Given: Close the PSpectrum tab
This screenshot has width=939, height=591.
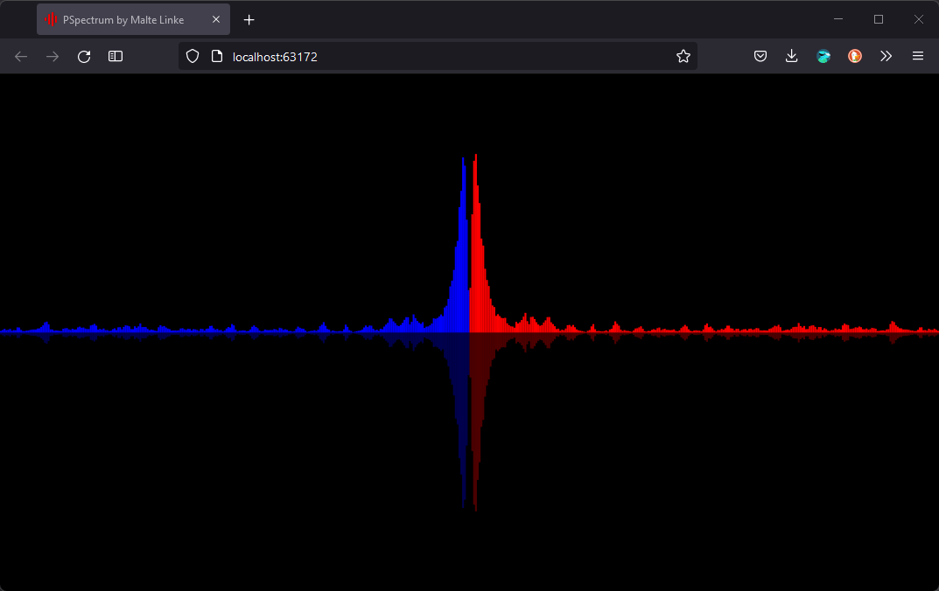Looking at the screenshot, I should pyautogui.click(x=216, y=20).
